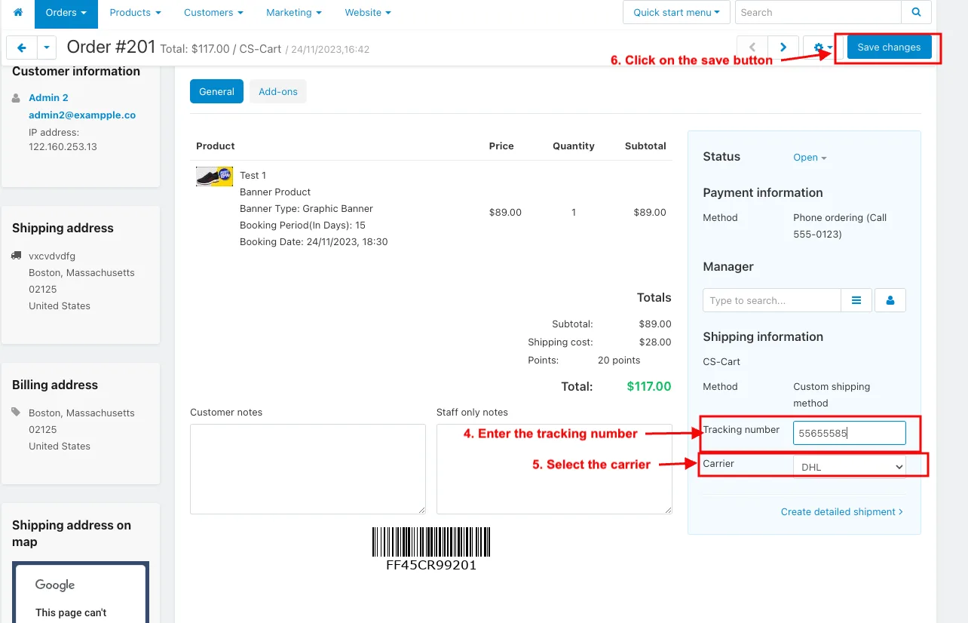Focus the top Search field
Screen dimensions: 968x623
pyautogui.click(x=818, y=12)
